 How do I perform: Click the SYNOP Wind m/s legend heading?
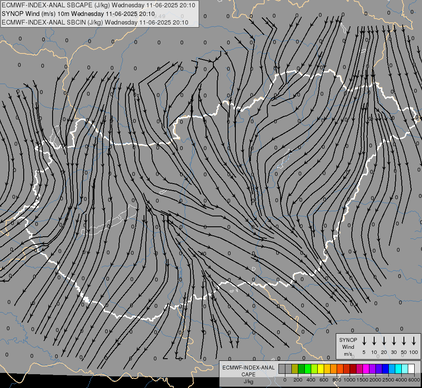click(x=348, y=347)
